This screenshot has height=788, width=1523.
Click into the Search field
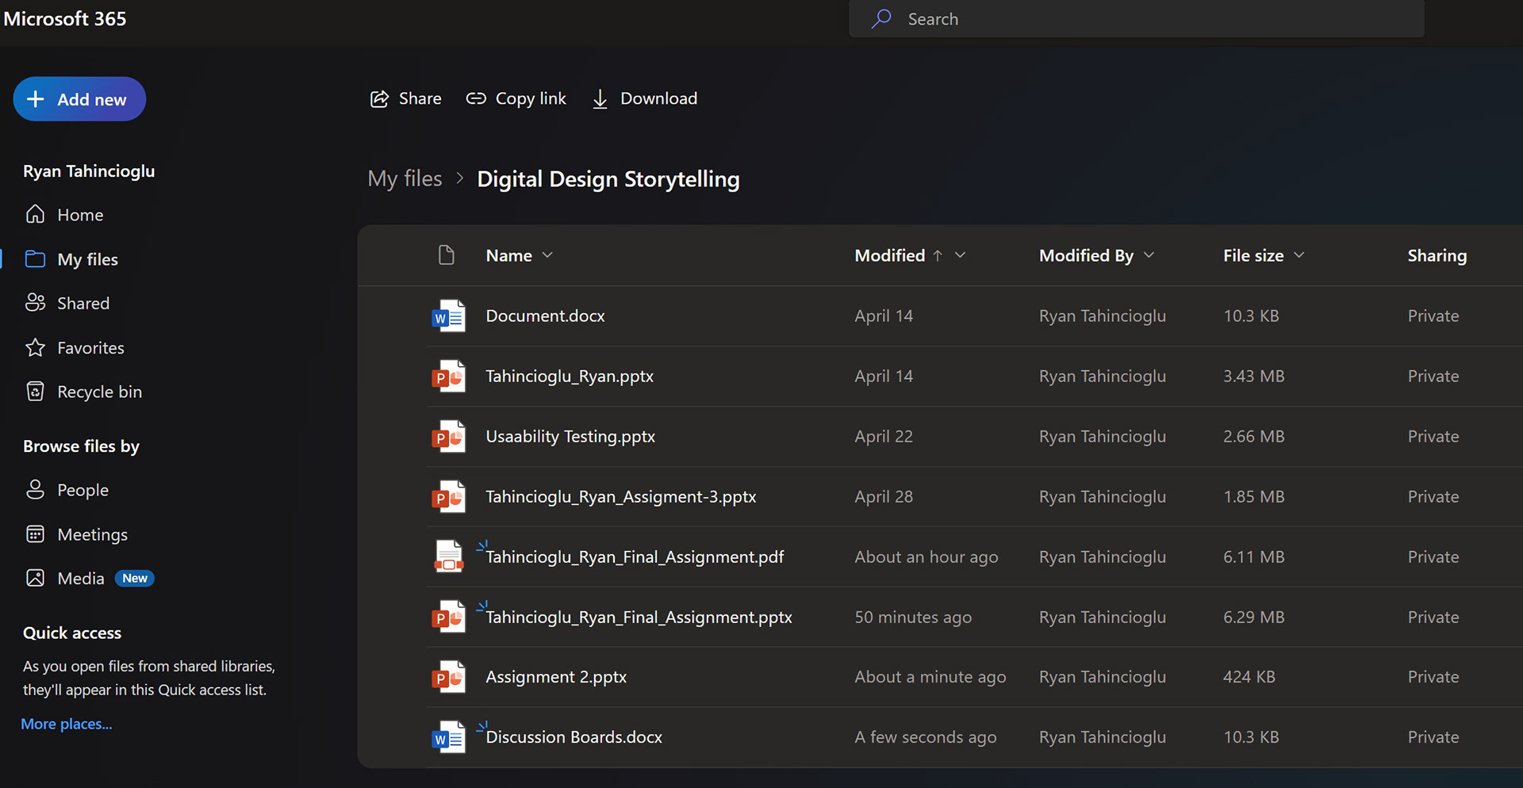[x=1136, y=18]
